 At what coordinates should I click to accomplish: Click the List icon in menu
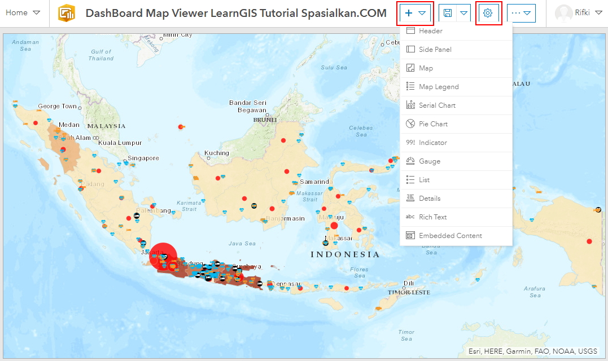tap(410, 179)
